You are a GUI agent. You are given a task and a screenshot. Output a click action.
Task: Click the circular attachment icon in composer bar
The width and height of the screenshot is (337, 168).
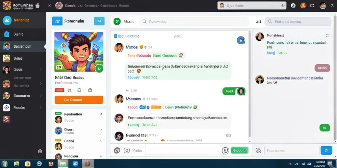(x=117, y=150)
